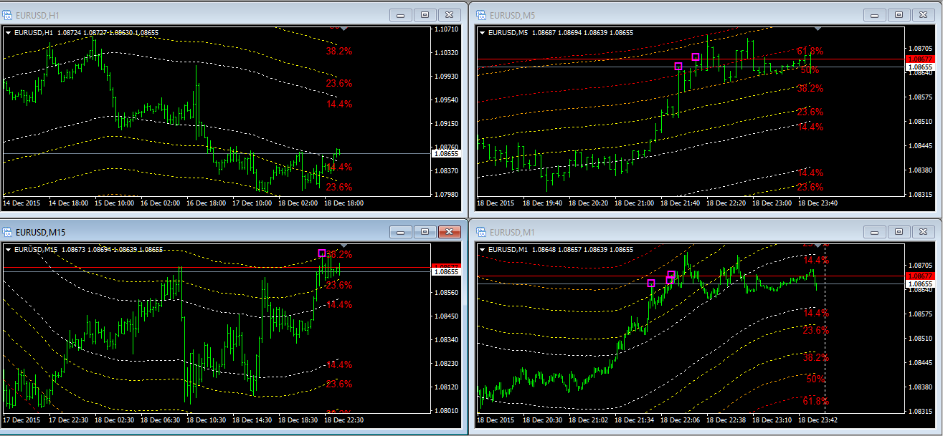Click the 1.10710 value on H1 price scale
Image resolution: width=943 pixels, height=436 pixels.
pyautogui.click(x=447, y=29)
